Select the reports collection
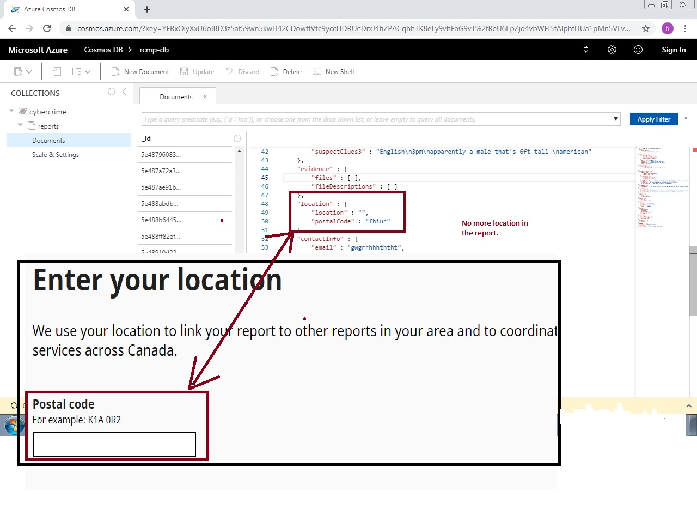Image resolution: width=697 pixels, height=521 pixels. tap(48, 126)
